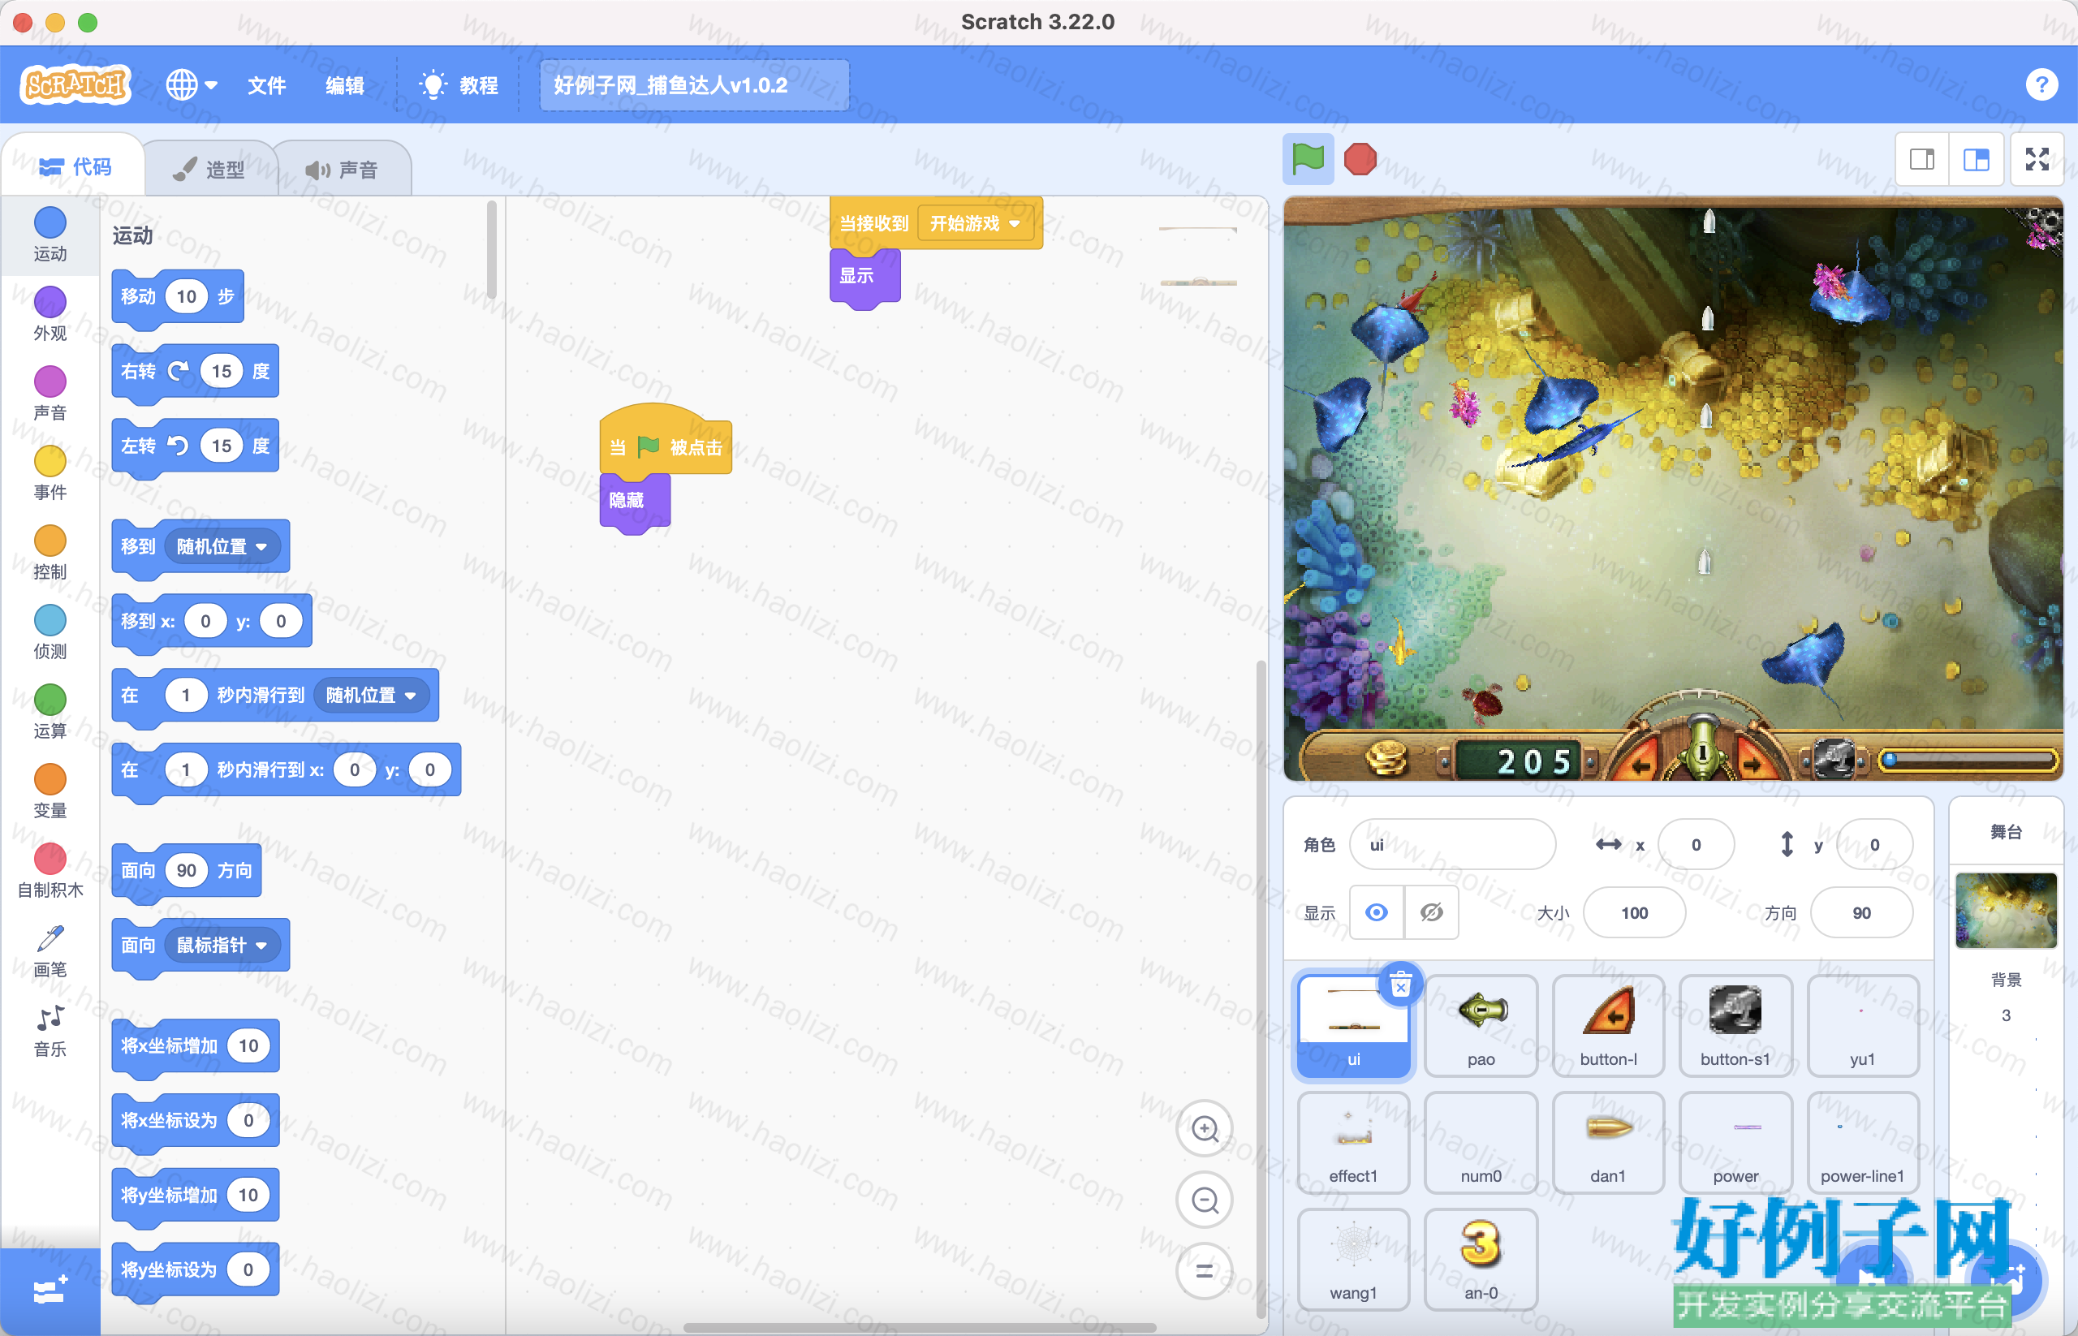Click the green flag to start
2078x1336 pixels.
click(x=1308, y=159)
